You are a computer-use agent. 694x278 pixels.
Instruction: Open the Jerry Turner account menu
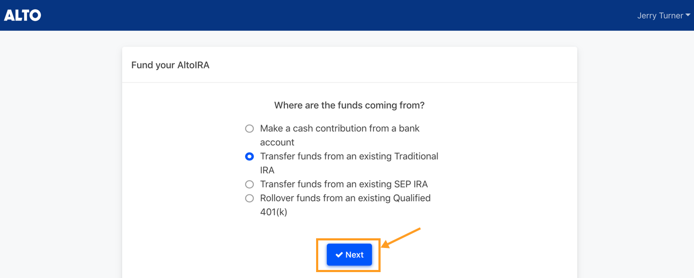(x=663, y=16)
